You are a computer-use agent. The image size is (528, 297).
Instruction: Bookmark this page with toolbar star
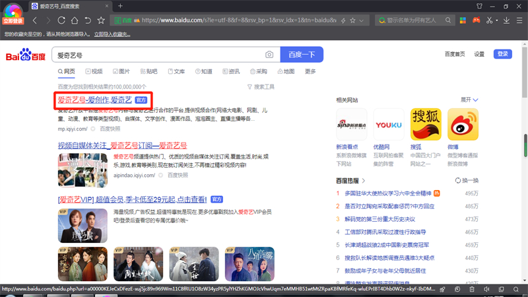tap(101, 20)
